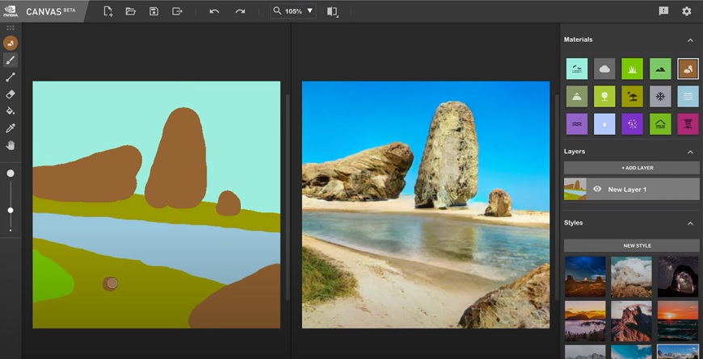Collapse the Materials panel

[690, 40]
